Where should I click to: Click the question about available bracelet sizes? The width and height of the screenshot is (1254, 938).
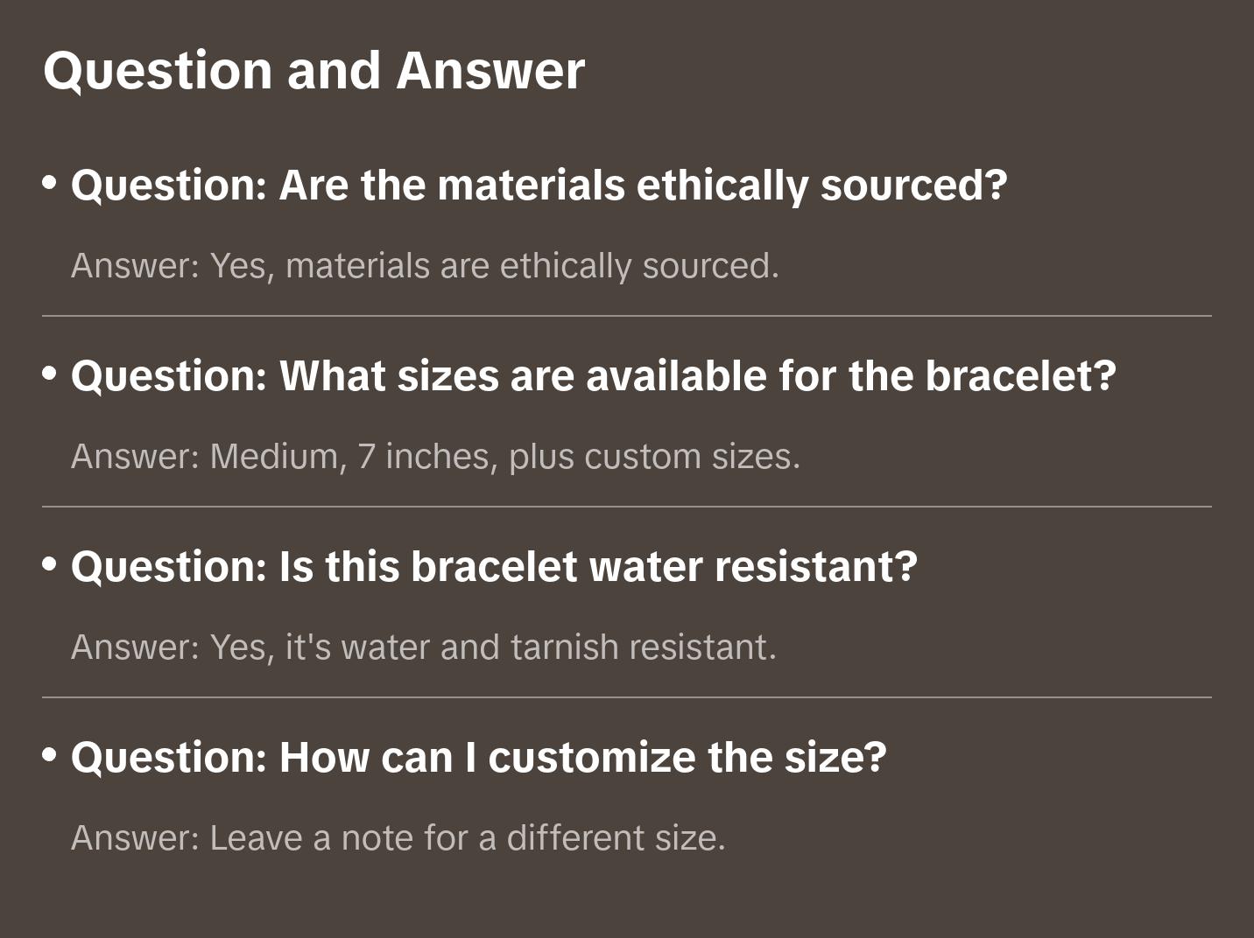(593, 376)
